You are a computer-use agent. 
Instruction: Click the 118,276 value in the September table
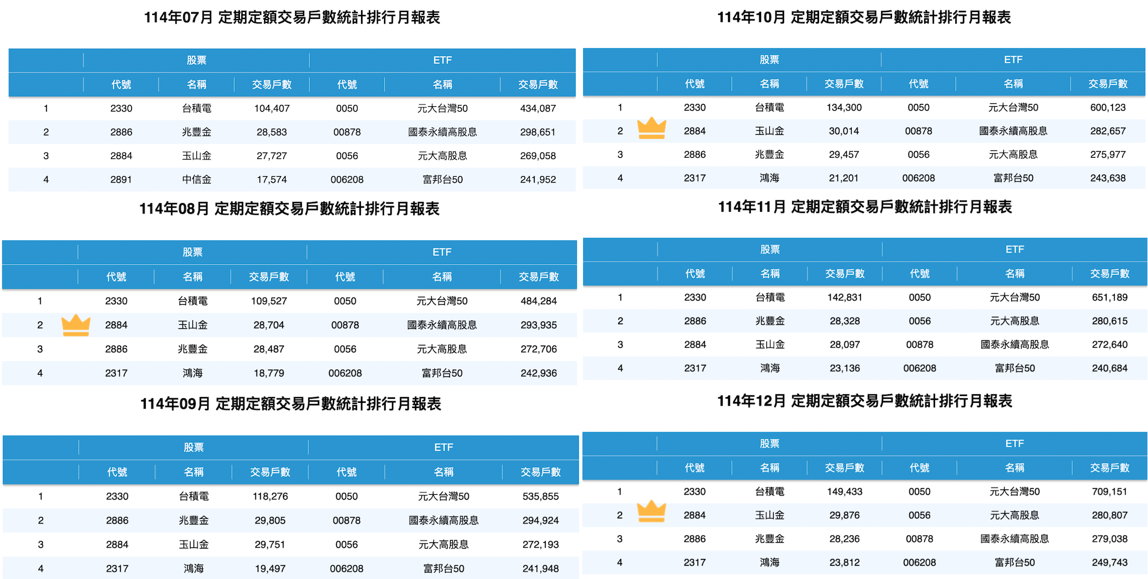270,496
